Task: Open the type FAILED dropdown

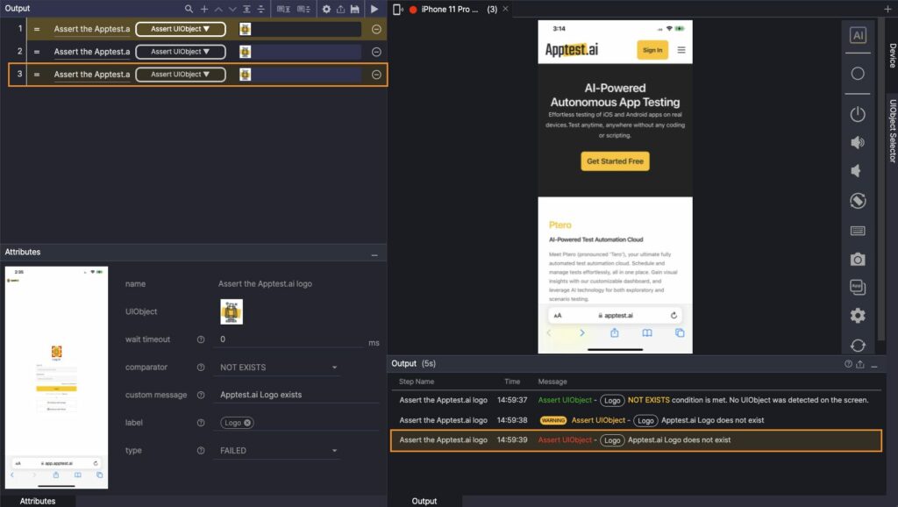Action: coord(278,451)
